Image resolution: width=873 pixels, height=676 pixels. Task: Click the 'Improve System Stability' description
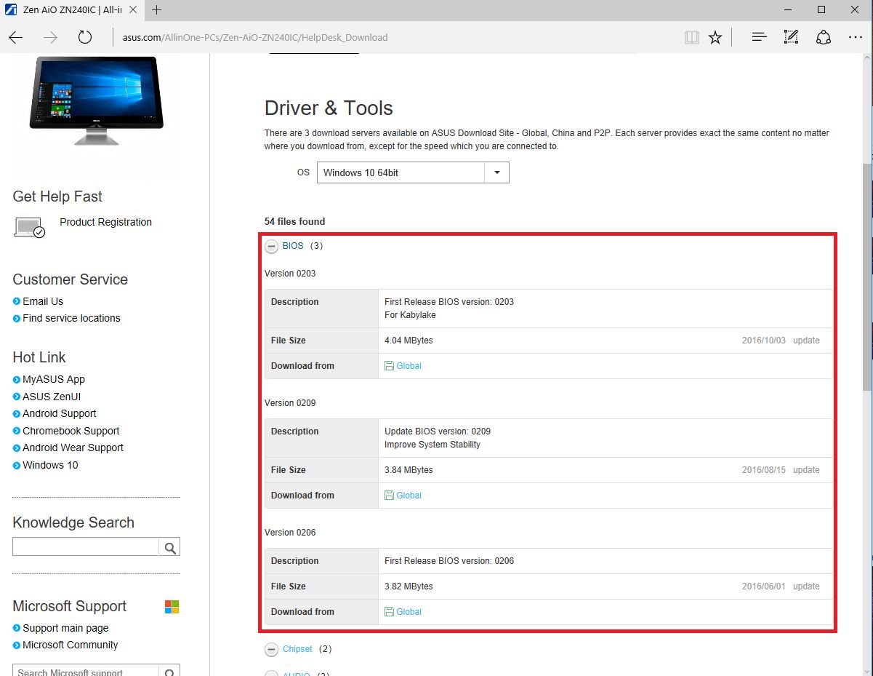pos(433,445)
